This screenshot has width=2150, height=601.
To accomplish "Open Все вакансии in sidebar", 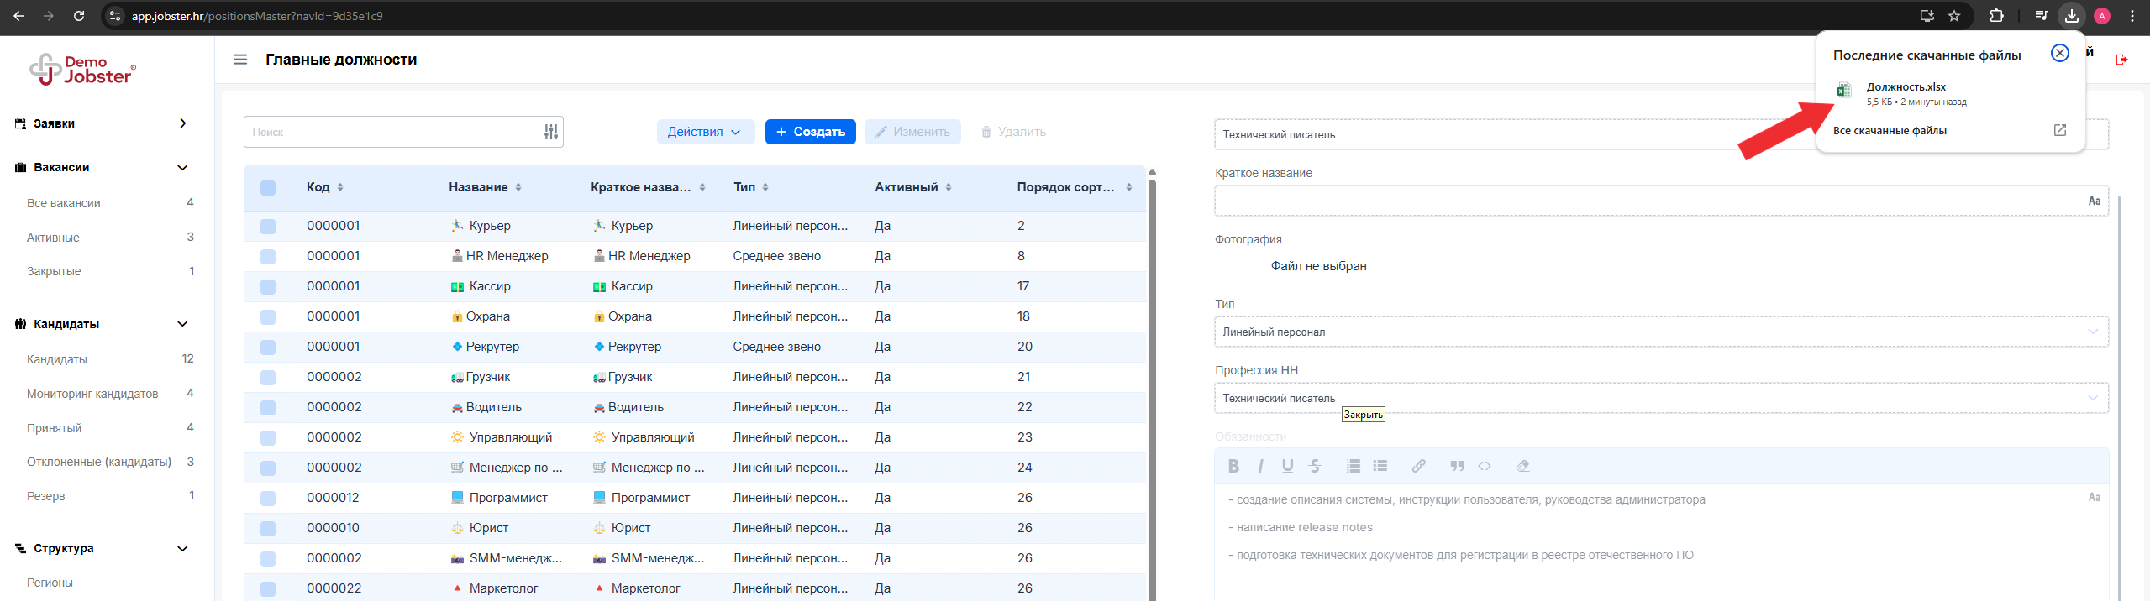I will coord(64,203).
